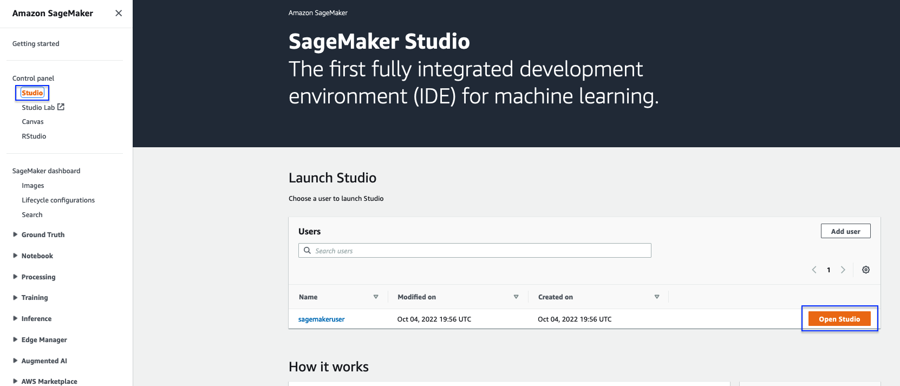Open table preferences gear icon
The width and height of the screenshot is (900, 386).
(866, 270)
